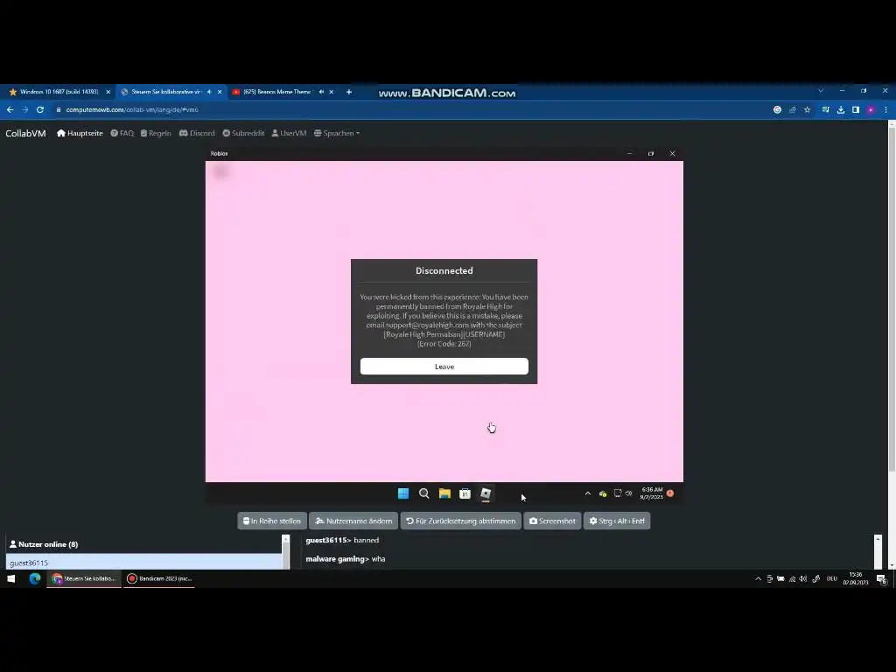Screen dimensions: 896x672
Task: Open File Explorer in the VM taskbar
Action: click(x=444, y=493)
